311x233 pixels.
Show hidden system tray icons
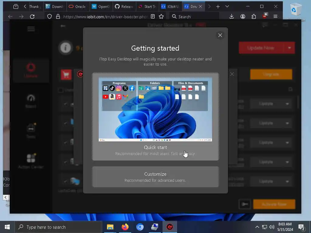click(x=257, y=227)
